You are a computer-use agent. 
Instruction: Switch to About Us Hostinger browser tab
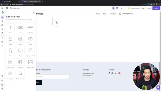pyautogui.click(x=31, y=1)
